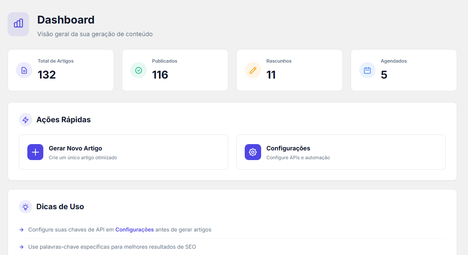Click the arrow icon beside the API keys tip
Screen dimensions: 468x255
point(21,230)
